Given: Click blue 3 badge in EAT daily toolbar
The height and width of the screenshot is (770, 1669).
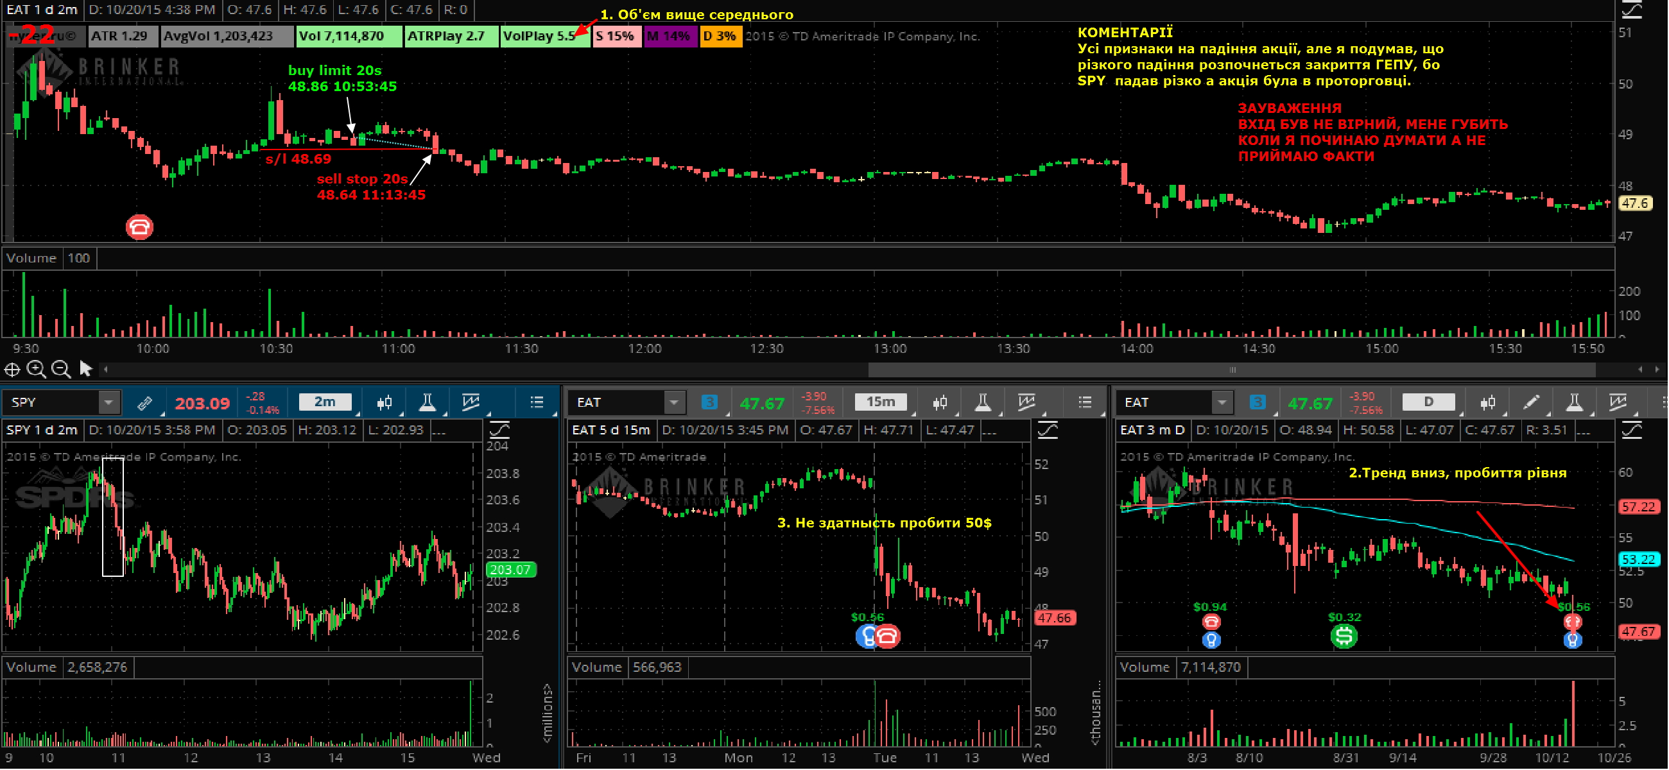Looking at the screenshot, I should click(1258, 403).
